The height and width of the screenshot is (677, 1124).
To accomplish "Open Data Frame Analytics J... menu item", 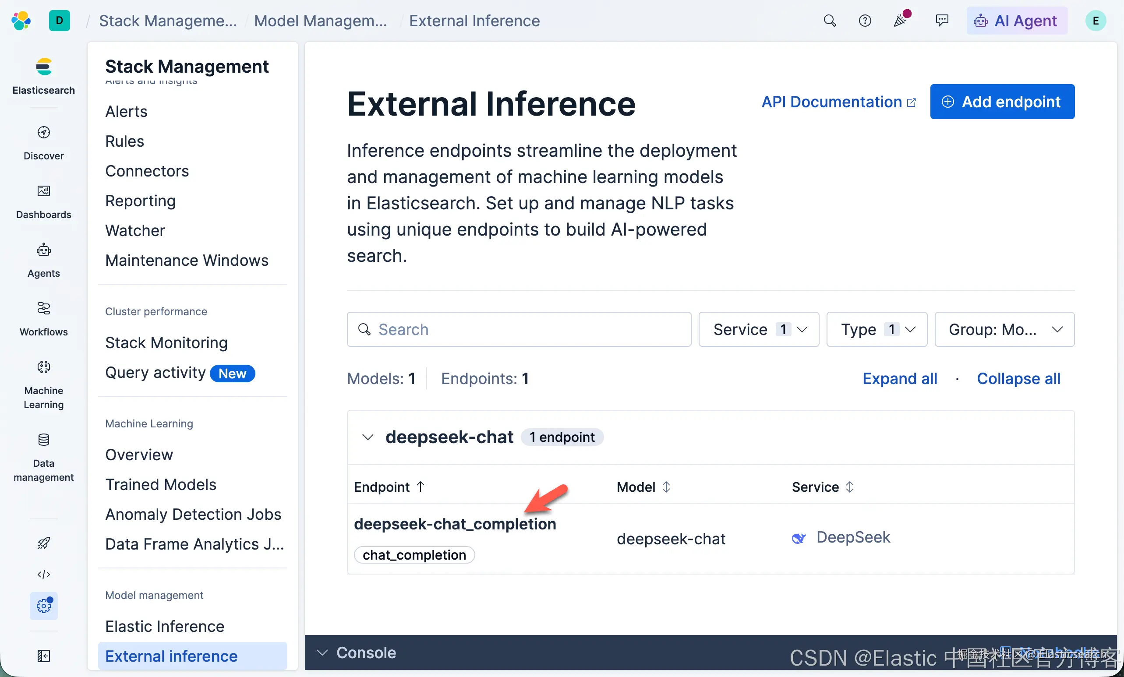I will (x=195, y=544).
